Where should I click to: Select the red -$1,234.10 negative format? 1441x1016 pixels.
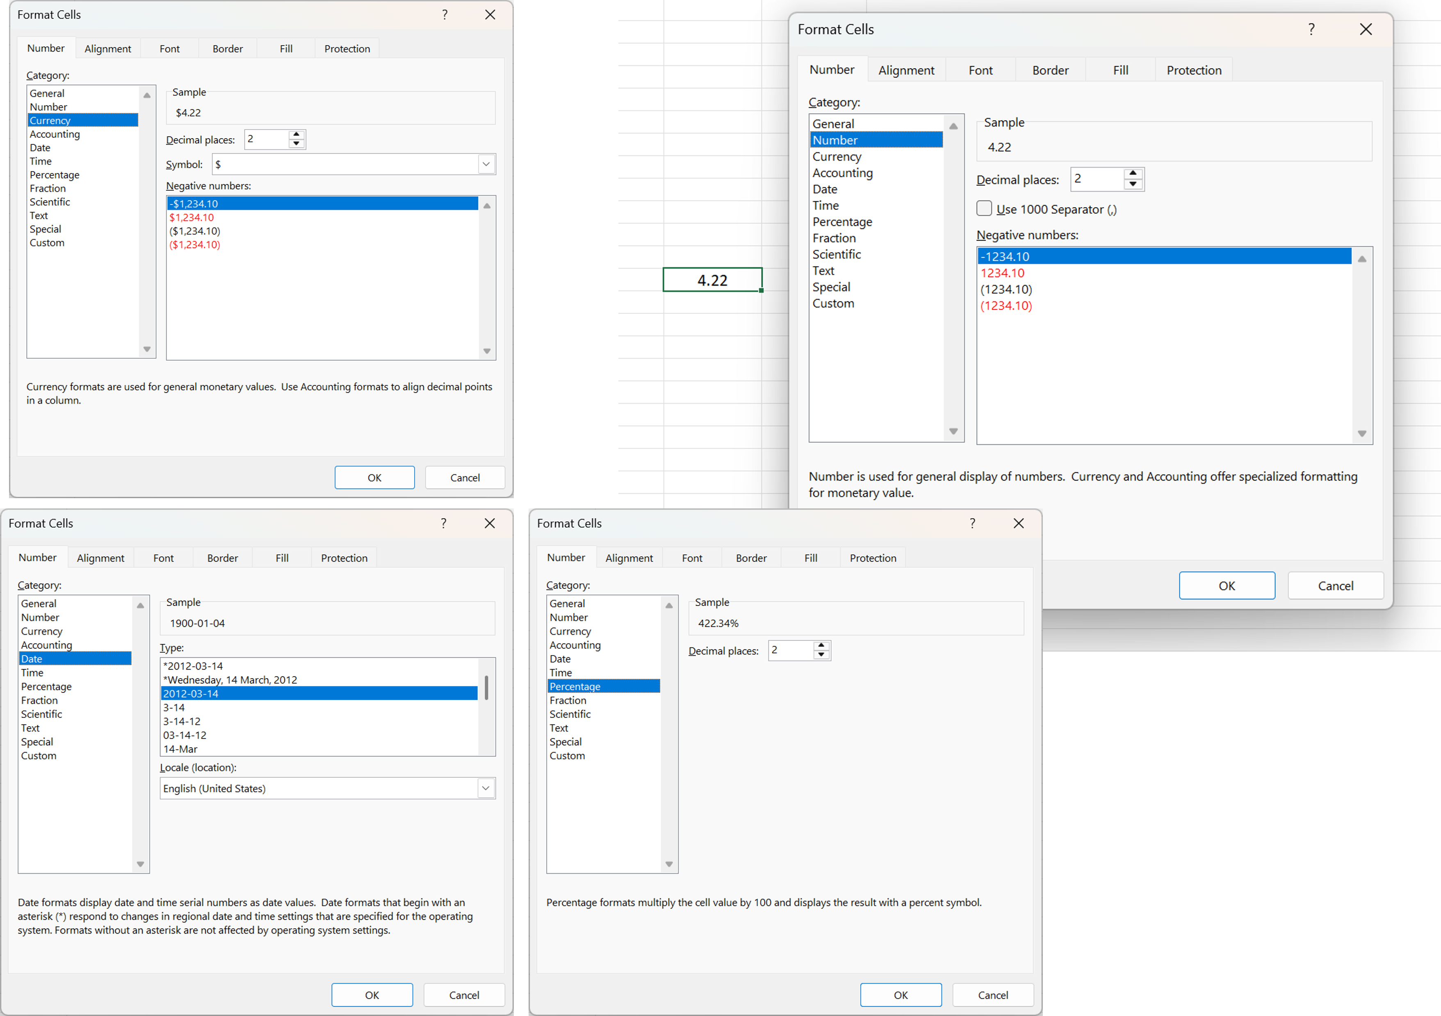click(192, 217)
